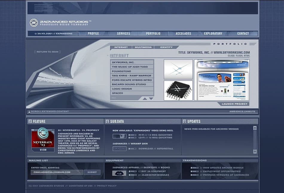Image resolution: width=284 pixels, height=193 pixels.
Task: Click the www.skyworksinc.com title text
Action: point(232,53)
